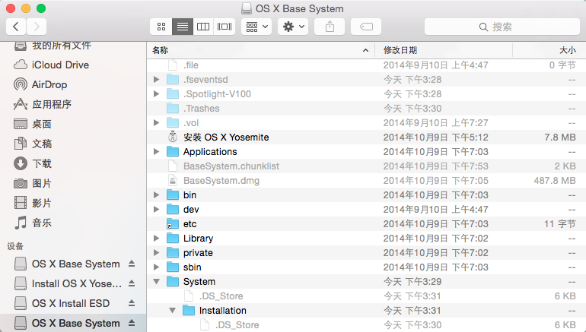Click the 487.8 MB size value
The width and height of the screenshot is (586, 332).
(555, 181)
